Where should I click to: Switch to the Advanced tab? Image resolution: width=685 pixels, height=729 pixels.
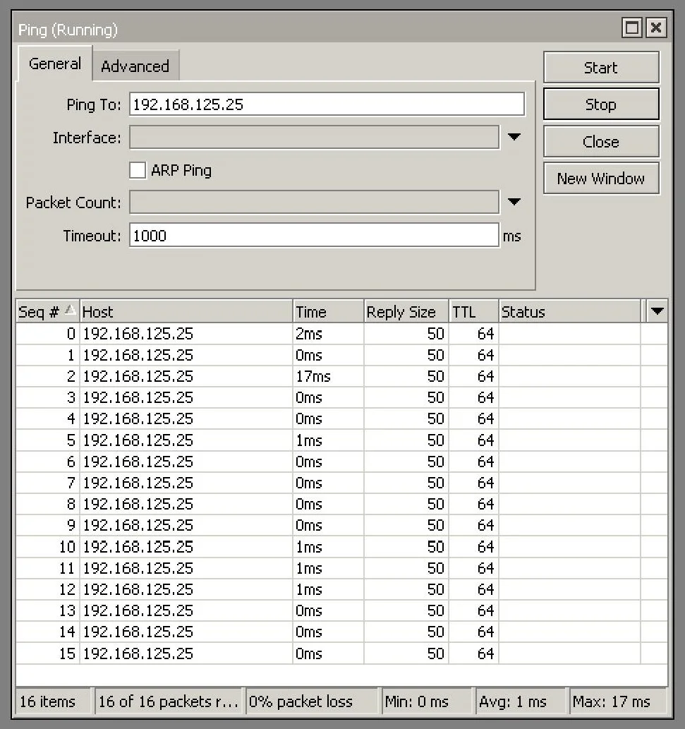point(135,66)
